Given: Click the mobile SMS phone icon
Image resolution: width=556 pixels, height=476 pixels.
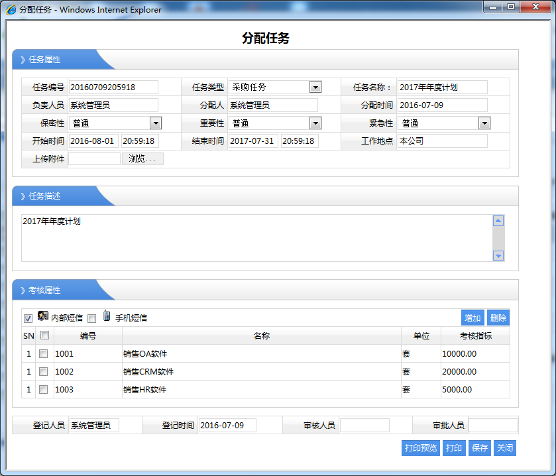Looking at the screenshot, I should (106, 316).
